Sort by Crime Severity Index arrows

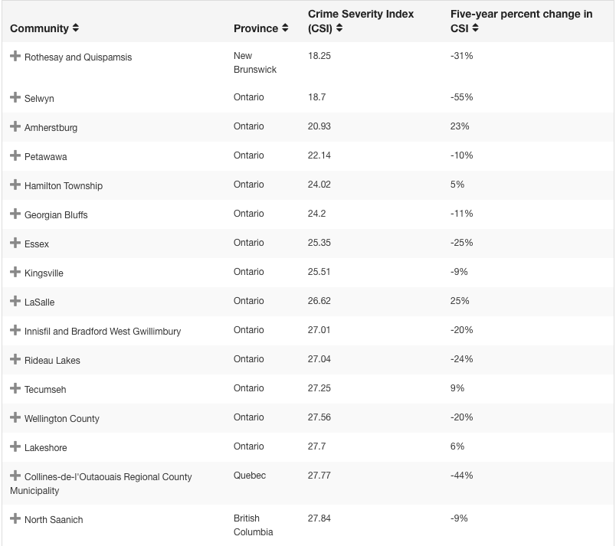[x=339, y=28]
